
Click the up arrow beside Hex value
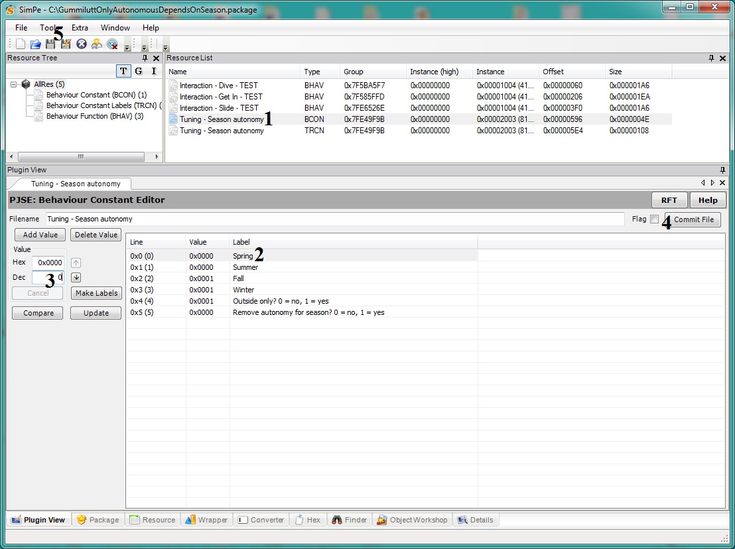click(x=76, y=263)
